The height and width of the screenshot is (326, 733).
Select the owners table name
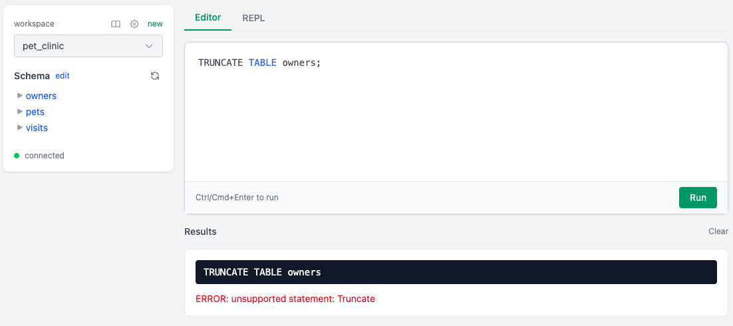41,96
